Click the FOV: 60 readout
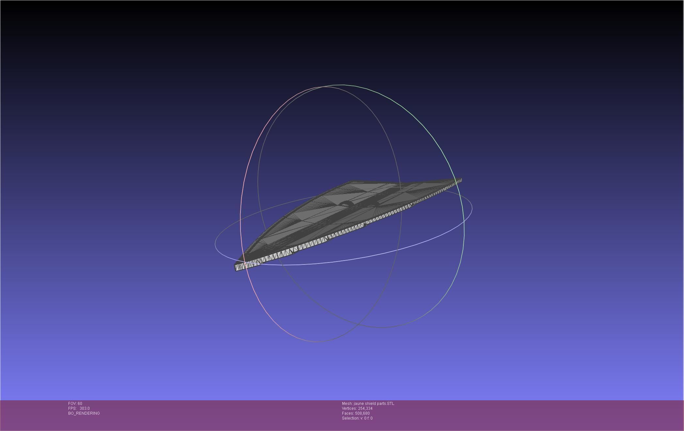Image resolution: width=684 pixels, height=431 pixels. pyautogui.click(x=75, y=404)
